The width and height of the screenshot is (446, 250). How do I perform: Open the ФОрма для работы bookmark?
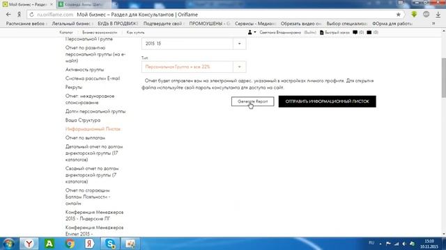pos(392,24)
